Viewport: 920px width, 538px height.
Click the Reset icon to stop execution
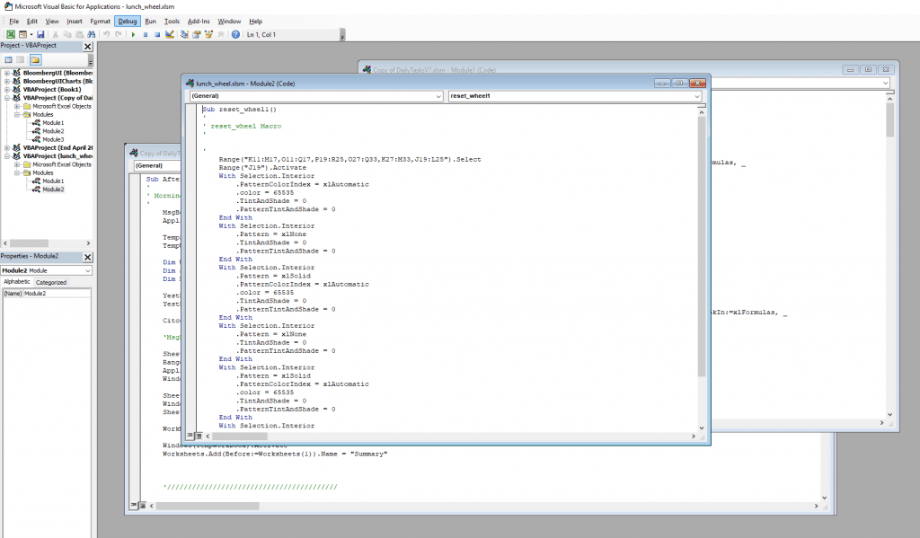point(156,33)
